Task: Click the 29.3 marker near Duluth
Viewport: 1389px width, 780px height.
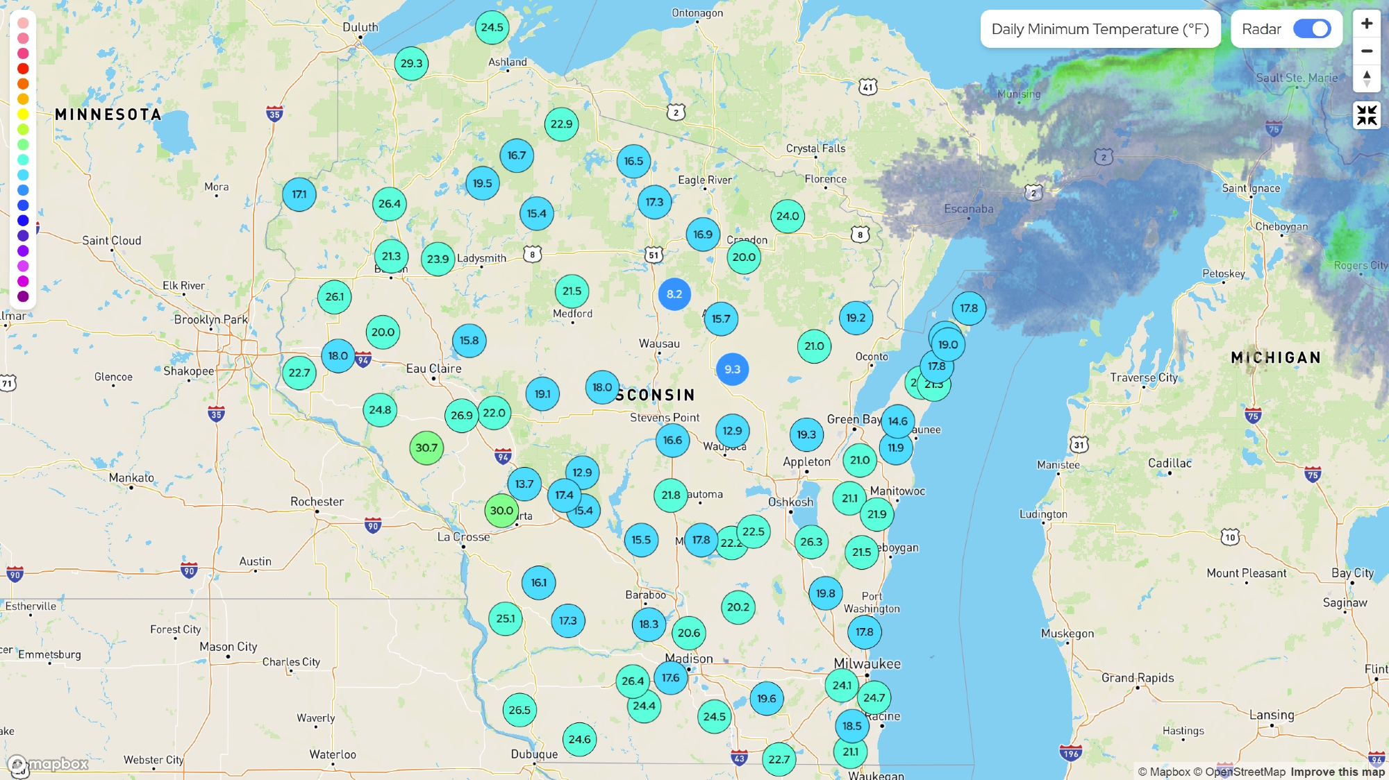Action: tap(411, 63)
